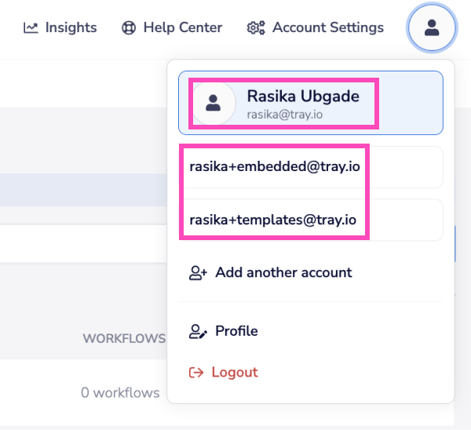Click the avatar icon beside Rasika Ubgade
Viewport: 471px width, 430px height.
pos(214,103)
